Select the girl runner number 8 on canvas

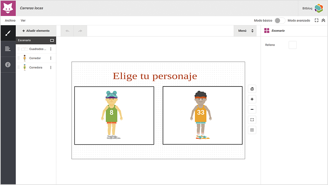click(x=112, y=115)
